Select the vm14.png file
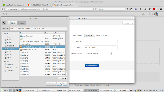Screen dimensions: 164x92 (x=43, y=72)
